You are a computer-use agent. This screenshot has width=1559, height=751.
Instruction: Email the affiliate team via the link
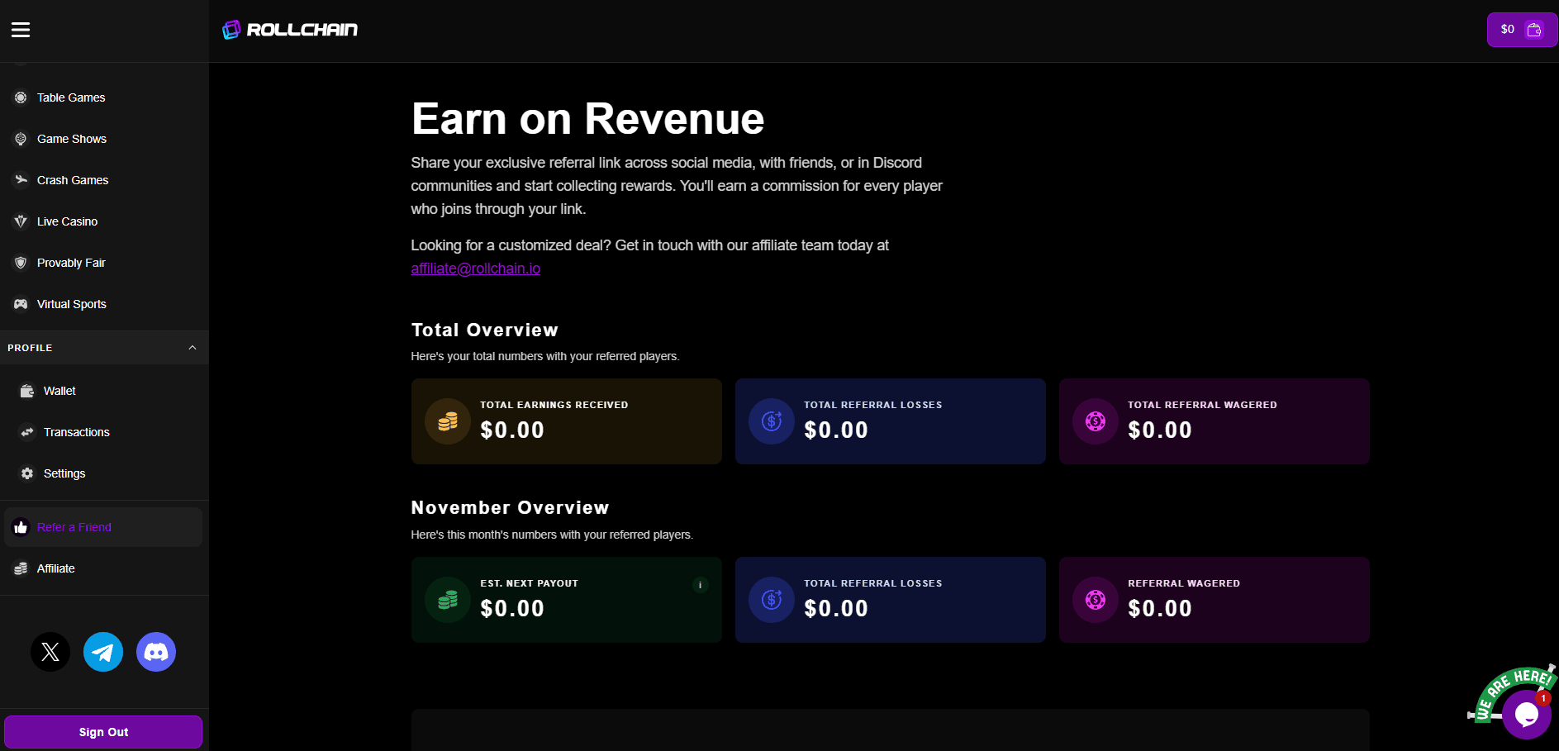(475, 269)
